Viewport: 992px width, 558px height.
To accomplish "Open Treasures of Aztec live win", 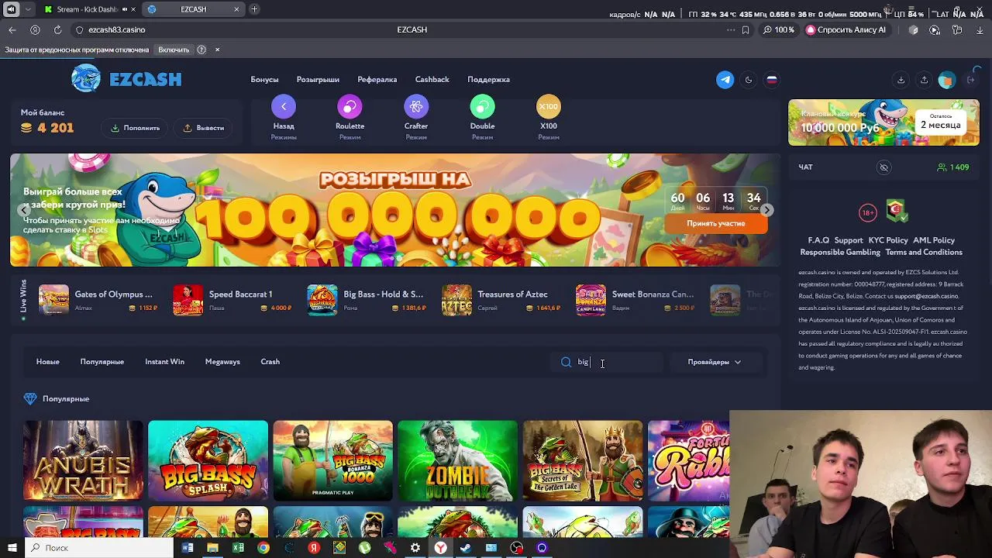I will click(502, 300).
